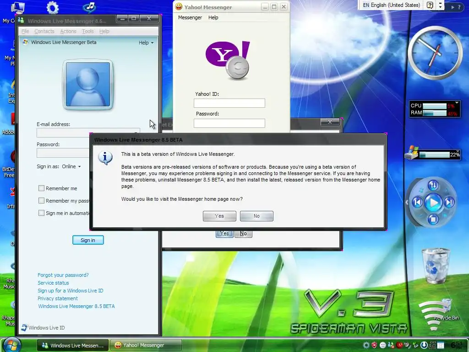Open the Privacy statement link
Image resolution: width=469 pixels, height=352 pixels.
[57, 298]
